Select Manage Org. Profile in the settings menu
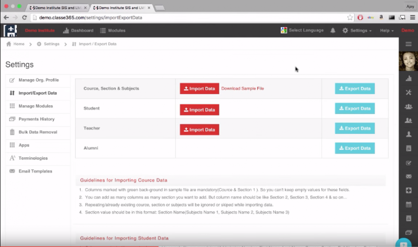Viewport: 418px width, 247px height. click(x=38, y=80)
